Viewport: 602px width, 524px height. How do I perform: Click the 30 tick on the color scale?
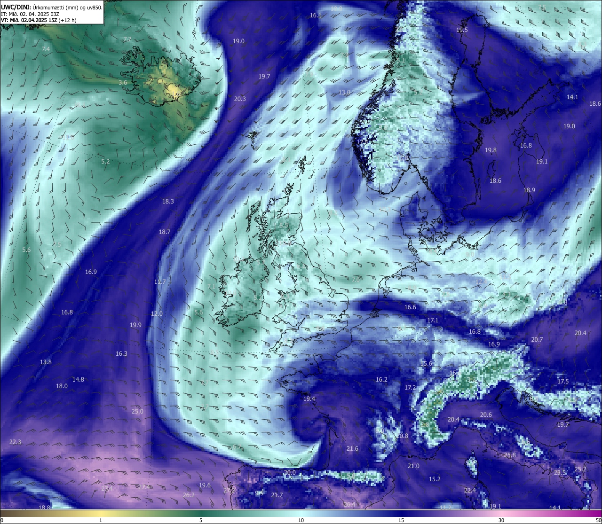501,520
